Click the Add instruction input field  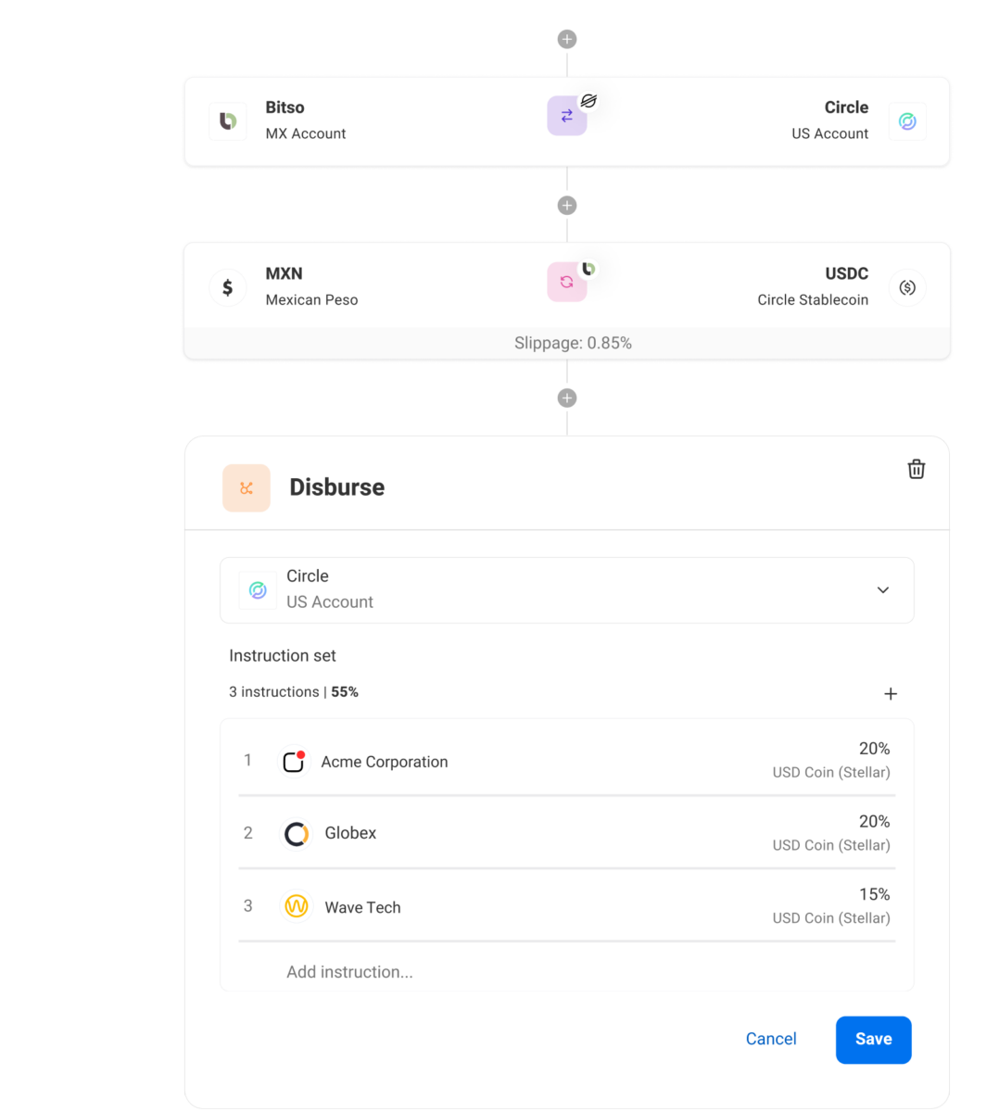tap(567, 971)
